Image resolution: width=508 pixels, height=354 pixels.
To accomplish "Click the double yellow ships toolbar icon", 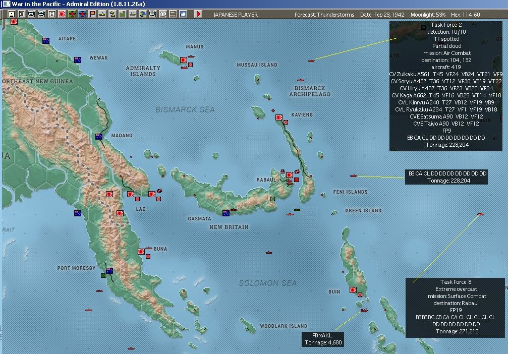I will [112, 14].
